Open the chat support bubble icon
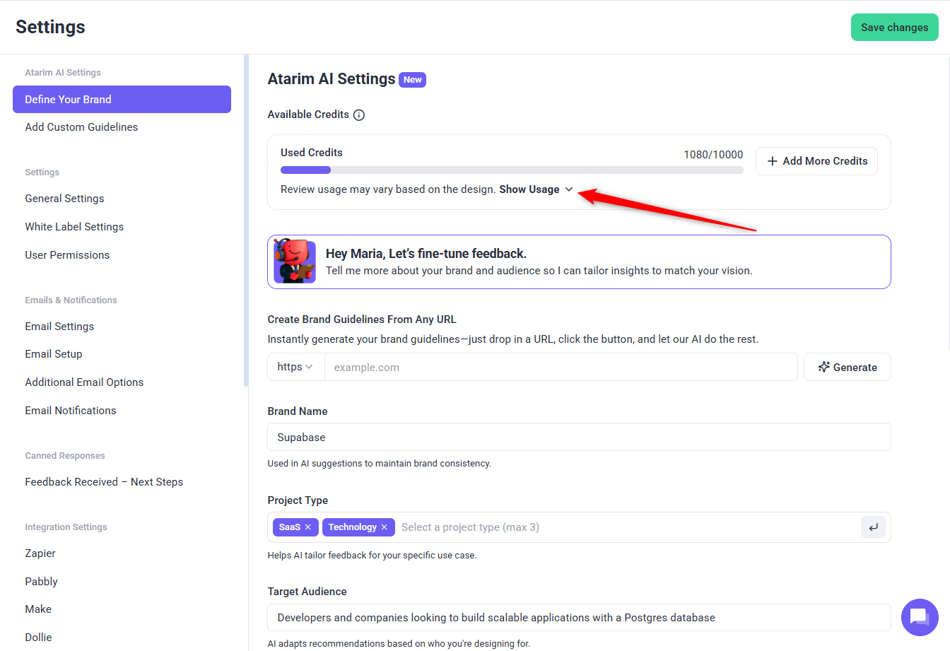The height and width of the screenshot is (651, 950). [x=919, y=617]
